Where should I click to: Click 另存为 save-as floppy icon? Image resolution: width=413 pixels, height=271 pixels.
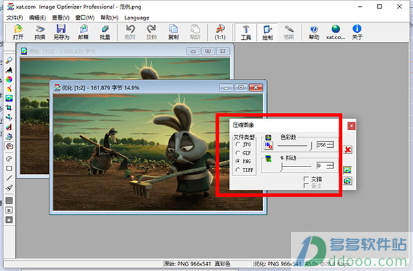pos(61,32)
